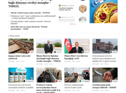Screen dimensions: 126x93
Task: Open article Şuşaya dəmir yolu xətti çəkiləcək
Action: 19,57
